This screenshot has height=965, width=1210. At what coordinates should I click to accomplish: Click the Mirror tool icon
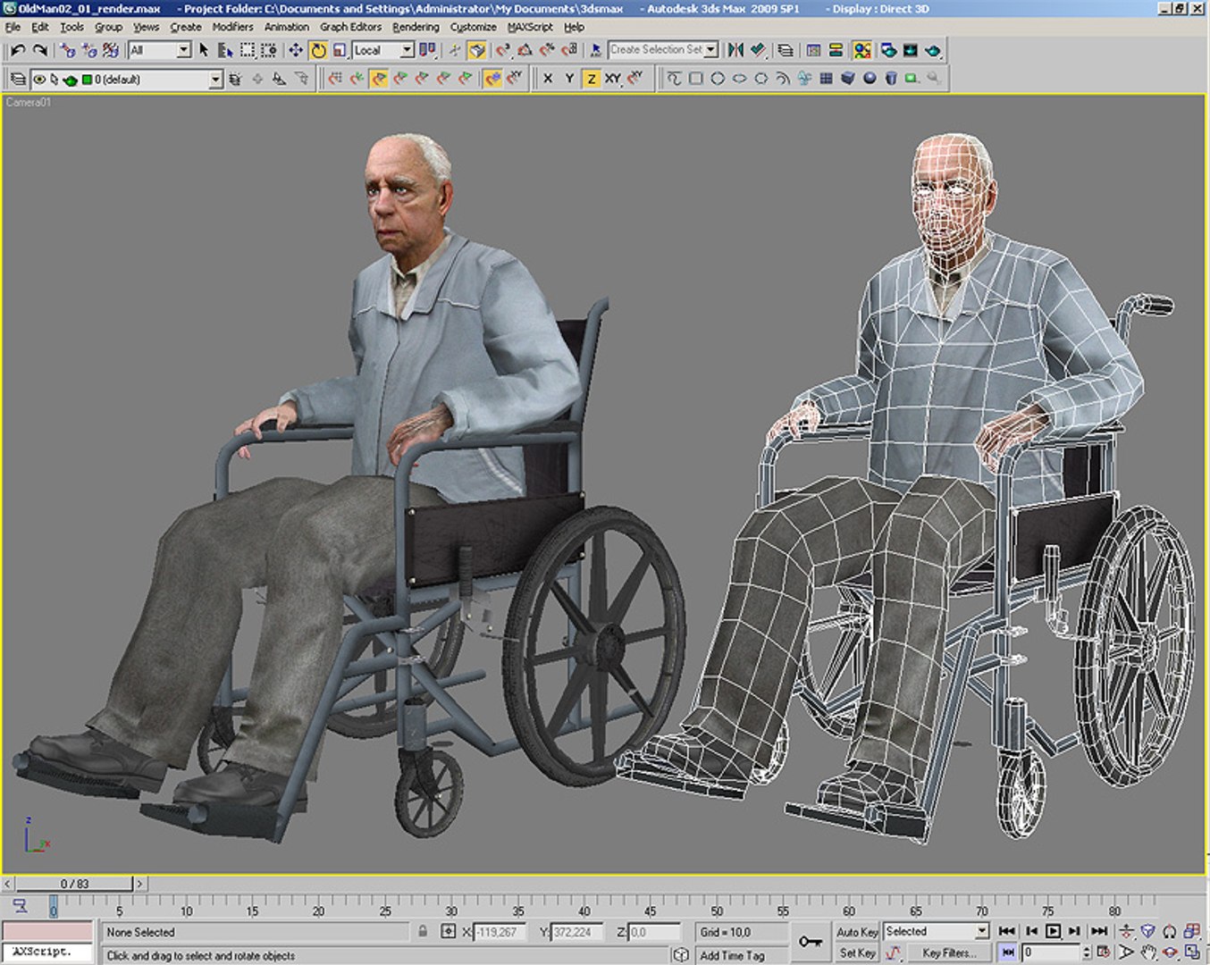point(735,51)
